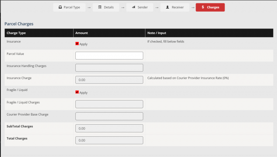Click the Insurance Handling Charges field

pyautogui.click(x=109, y=68)
